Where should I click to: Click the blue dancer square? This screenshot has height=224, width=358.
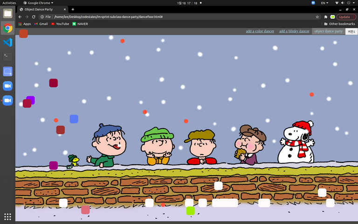(74, 119)
